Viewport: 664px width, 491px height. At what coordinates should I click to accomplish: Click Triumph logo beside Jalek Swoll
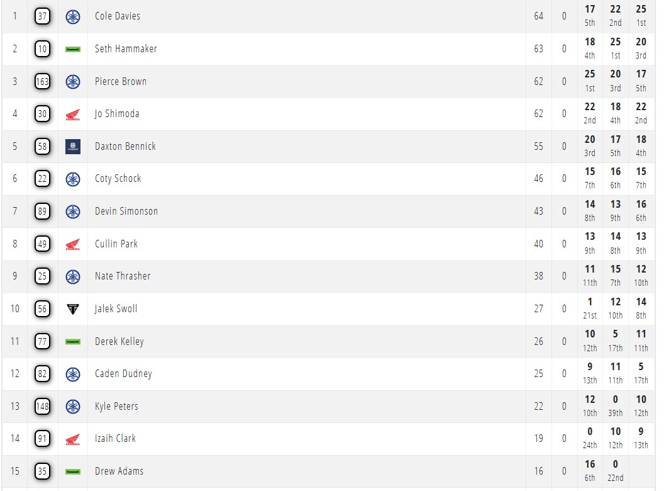[x=73, y=309]
